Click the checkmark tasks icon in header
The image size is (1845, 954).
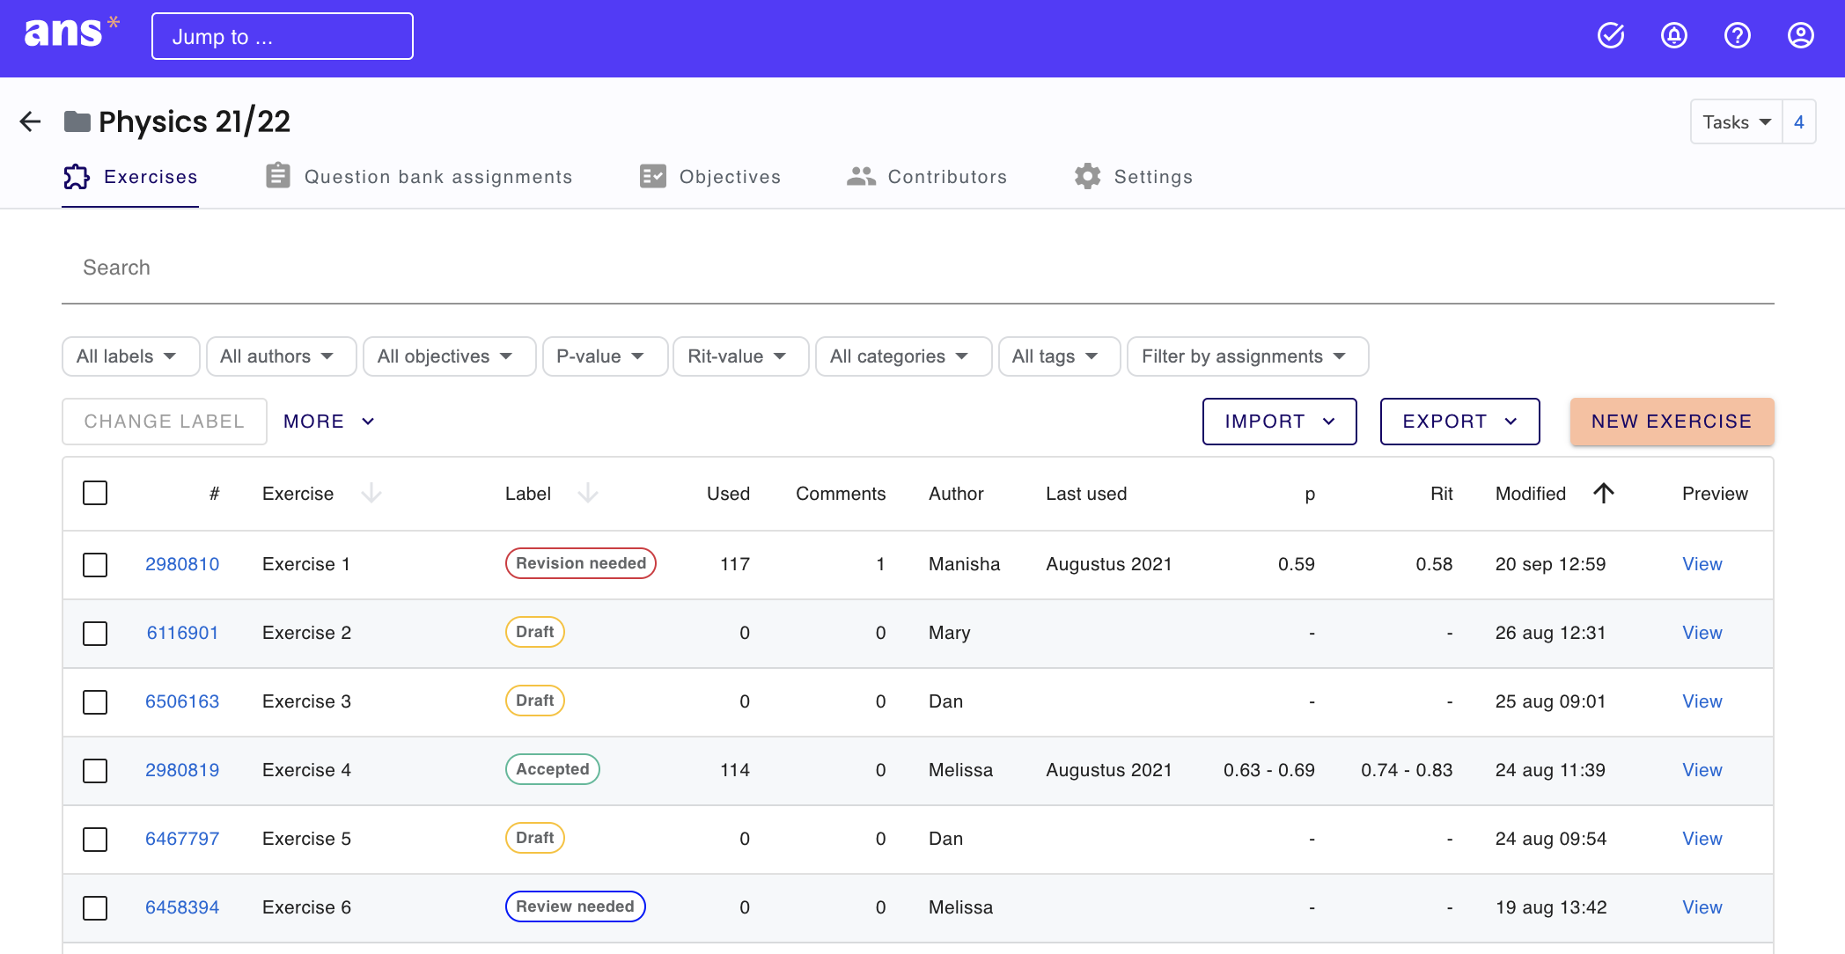1610,36
